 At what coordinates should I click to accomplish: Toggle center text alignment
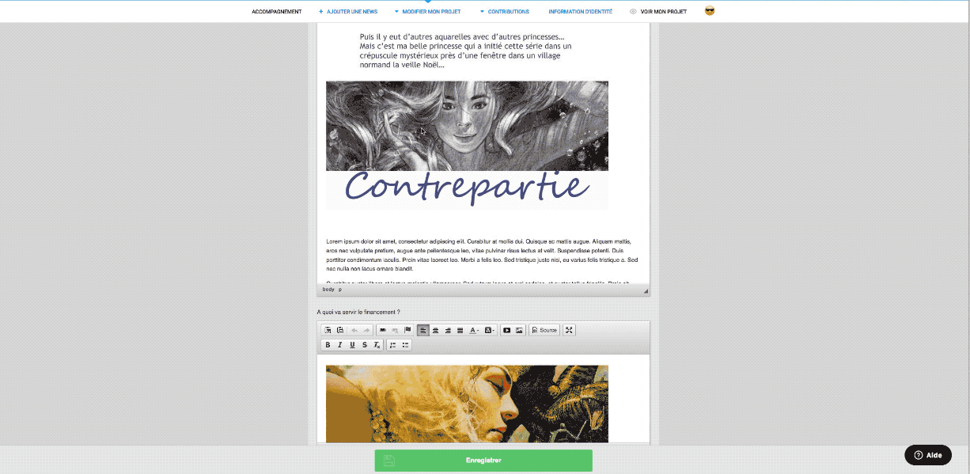(x=435, y=330)
